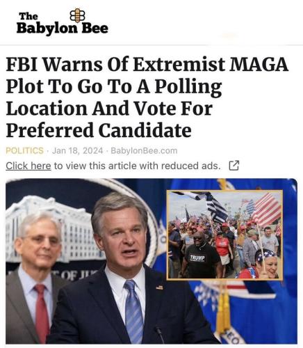This screenshot has height=348, width=303.
Task: Open the POLITICS category
Action: [24, 150]
